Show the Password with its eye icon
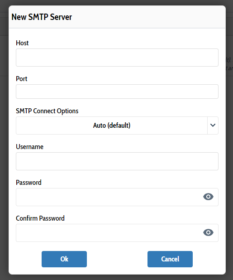Viewport: 233px width, 280px height. 208,197
